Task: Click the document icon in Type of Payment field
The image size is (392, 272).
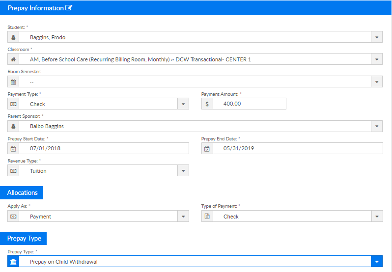Action: [x=207, y=217]
